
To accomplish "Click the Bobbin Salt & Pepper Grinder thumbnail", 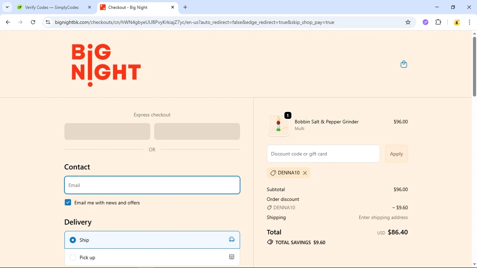I will [x=278, y=125].
